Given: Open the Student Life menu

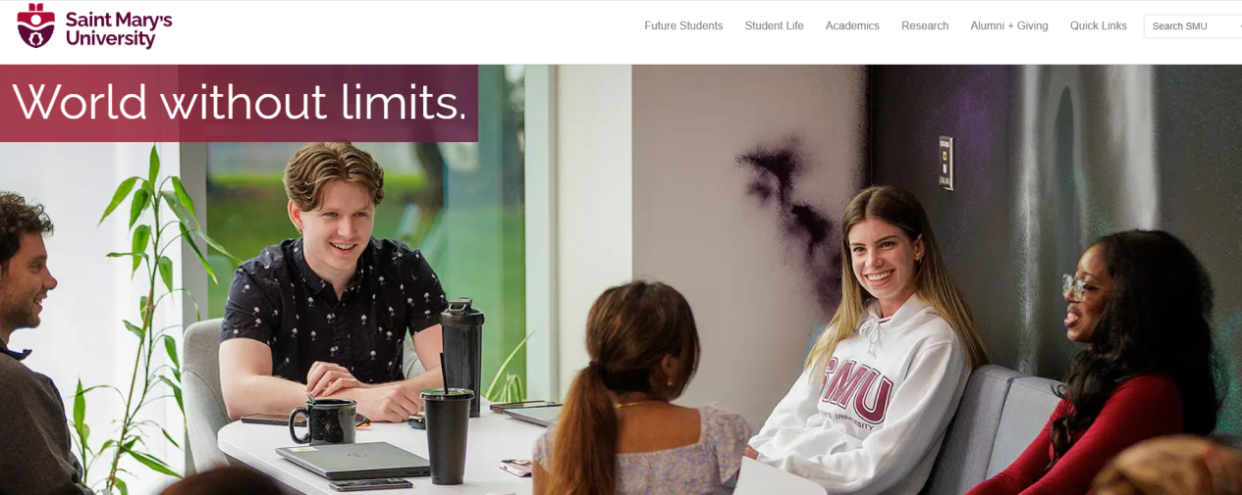Looking at the screenshot, I should click(x=774, y=25).
